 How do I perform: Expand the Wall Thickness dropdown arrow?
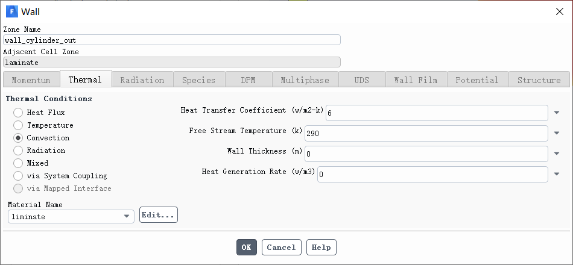point(557,154)
